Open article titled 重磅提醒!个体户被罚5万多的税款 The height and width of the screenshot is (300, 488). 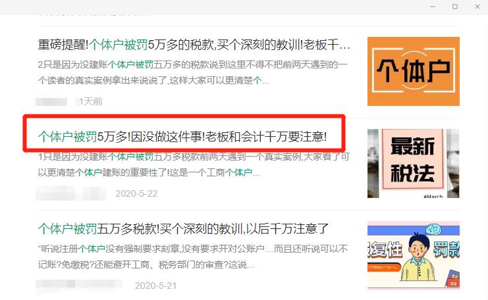194,45
